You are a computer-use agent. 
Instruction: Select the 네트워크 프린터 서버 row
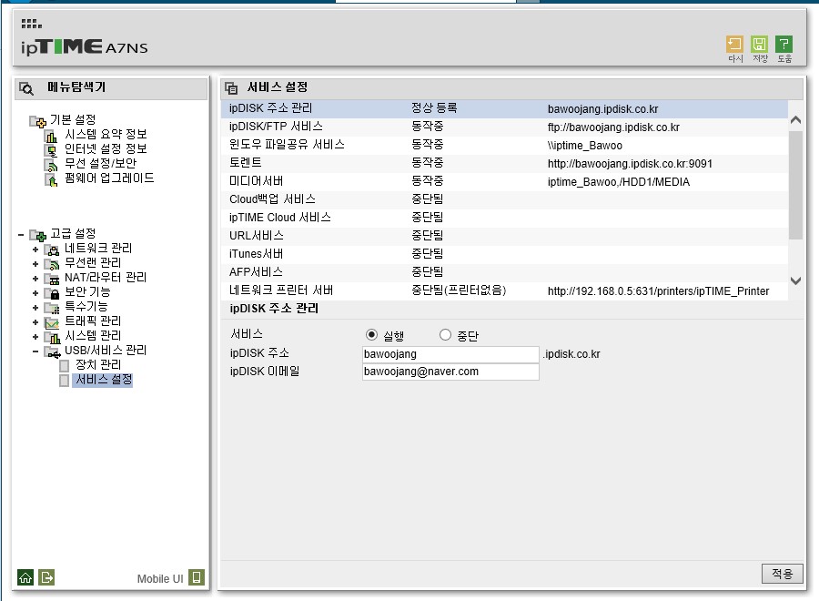click(x=504, y=291)
